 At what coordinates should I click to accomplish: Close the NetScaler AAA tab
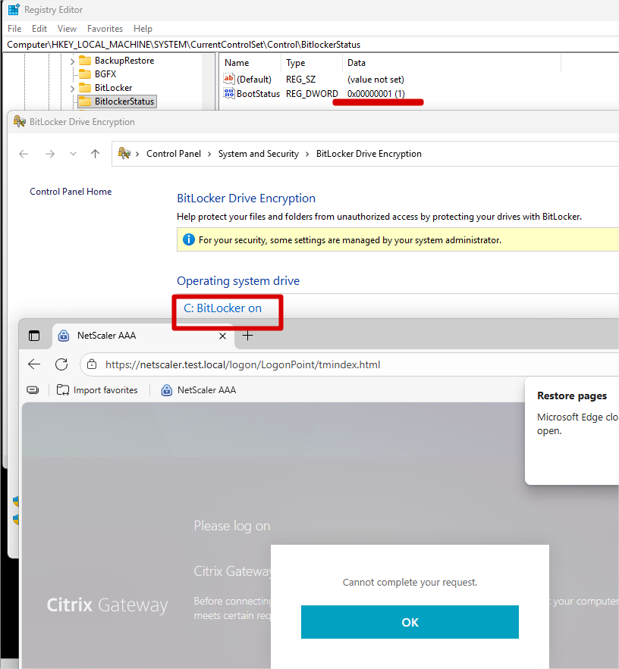[222, 336]
